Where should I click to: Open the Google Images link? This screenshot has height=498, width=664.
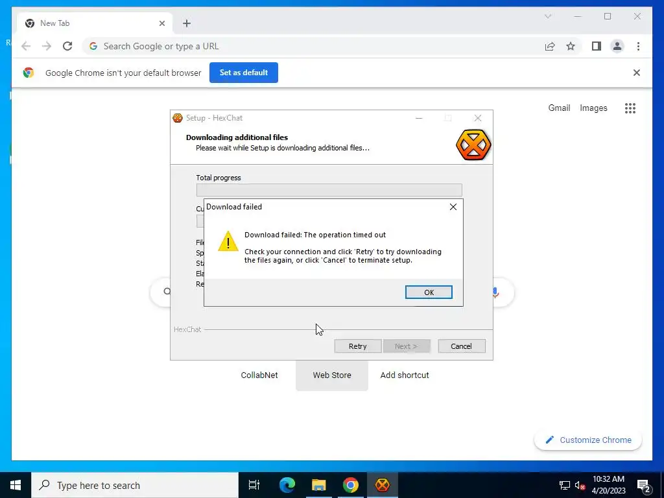(x=593, y=108)
